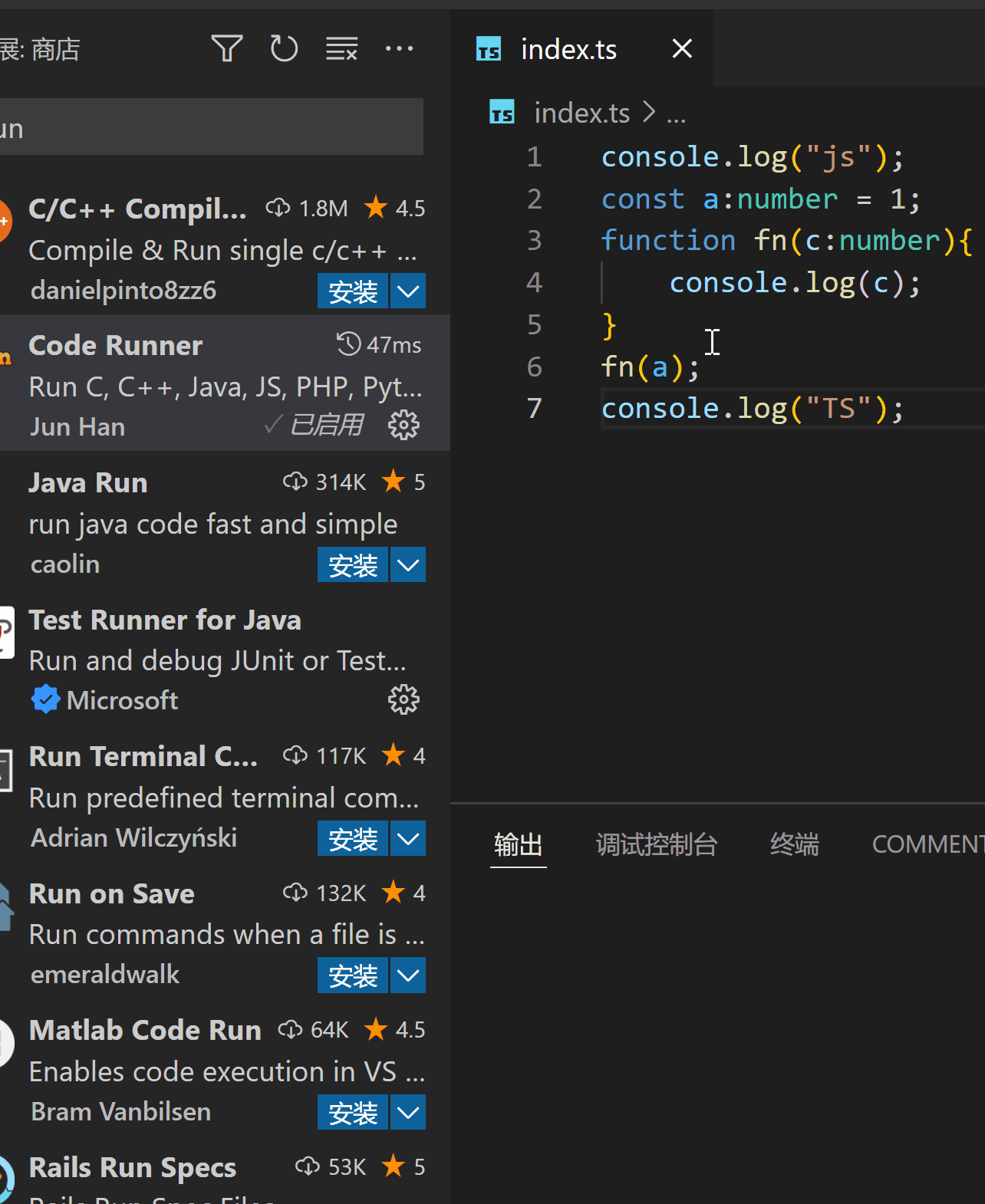Image resolution: width=985 pixels, height=1204 pixels.
Task: Click the Microsoft verified publisher badge
Action: point(45,699)
